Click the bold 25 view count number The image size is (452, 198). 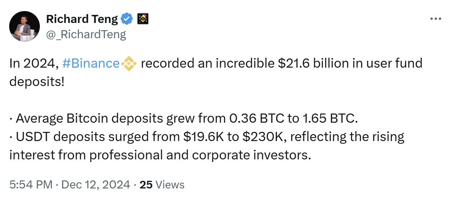(x=146, y=185)
